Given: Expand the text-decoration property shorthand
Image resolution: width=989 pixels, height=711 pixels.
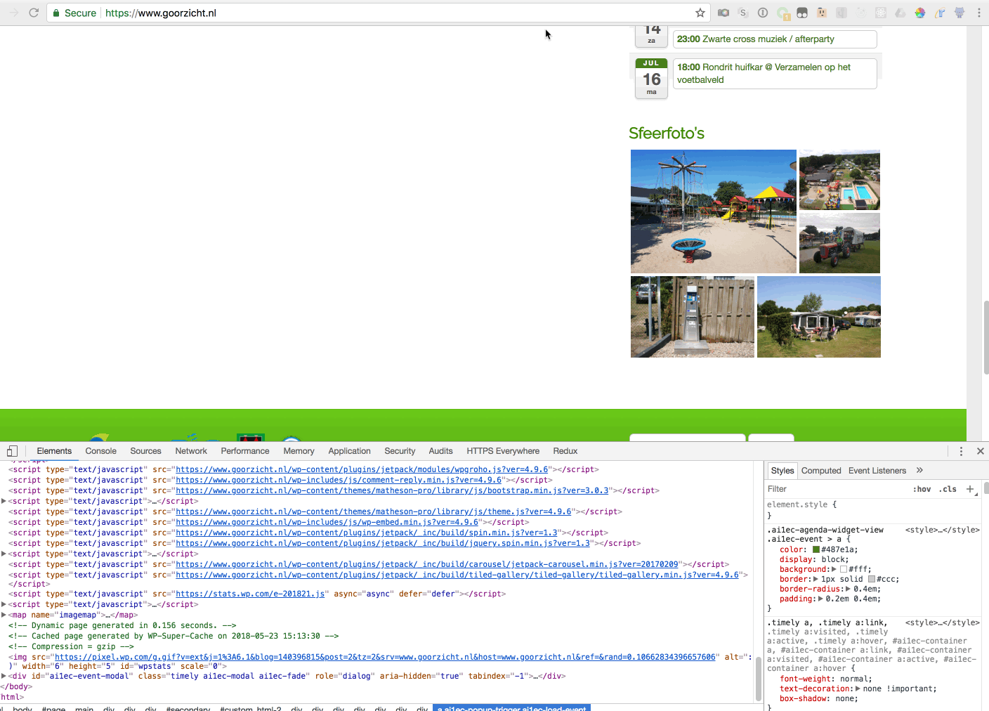Looking at the screenshot, I should tap(858, 689).
